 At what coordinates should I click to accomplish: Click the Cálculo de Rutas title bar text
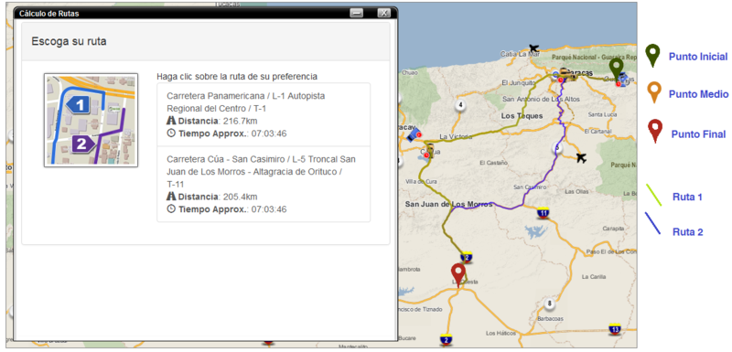click(x=49, y=14)
